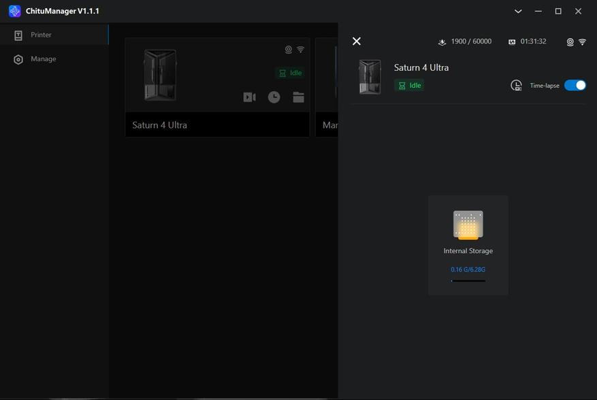This screenshot has width=597, height=400.
Task: Click the Manage hexagon icon
Action: 18,59
